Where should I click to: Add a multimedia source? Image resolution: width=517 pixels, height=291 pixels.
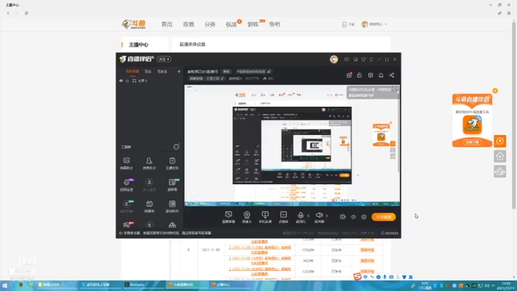pyautogui.click(x=283, y=217)
